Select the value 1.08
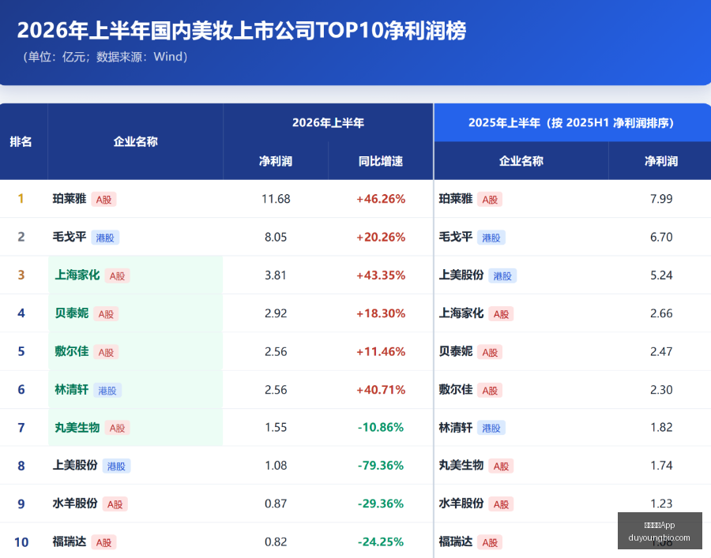The image size is (711, 558). [276, 465]
